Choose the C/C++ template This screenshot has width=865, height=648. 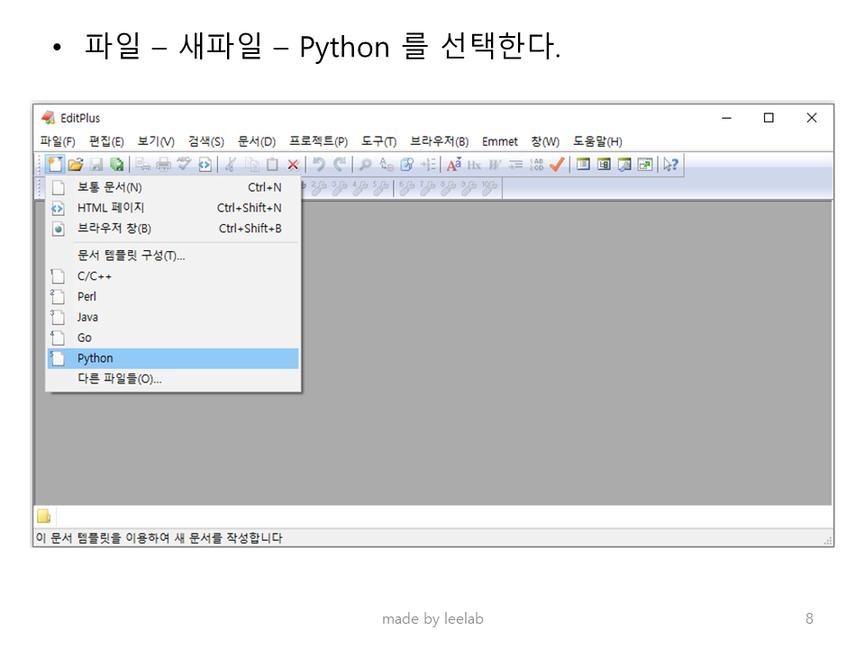[173, 276]
